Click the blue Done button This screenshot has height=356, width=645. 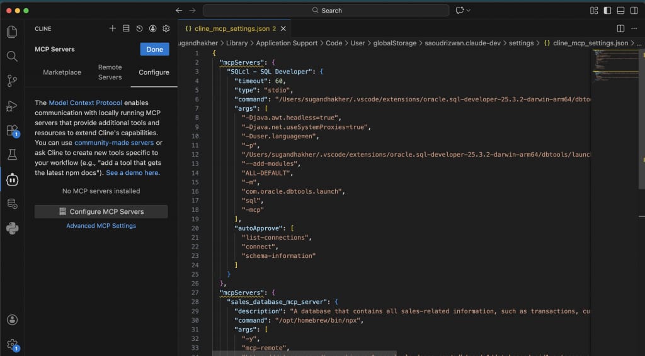(154, 50)
